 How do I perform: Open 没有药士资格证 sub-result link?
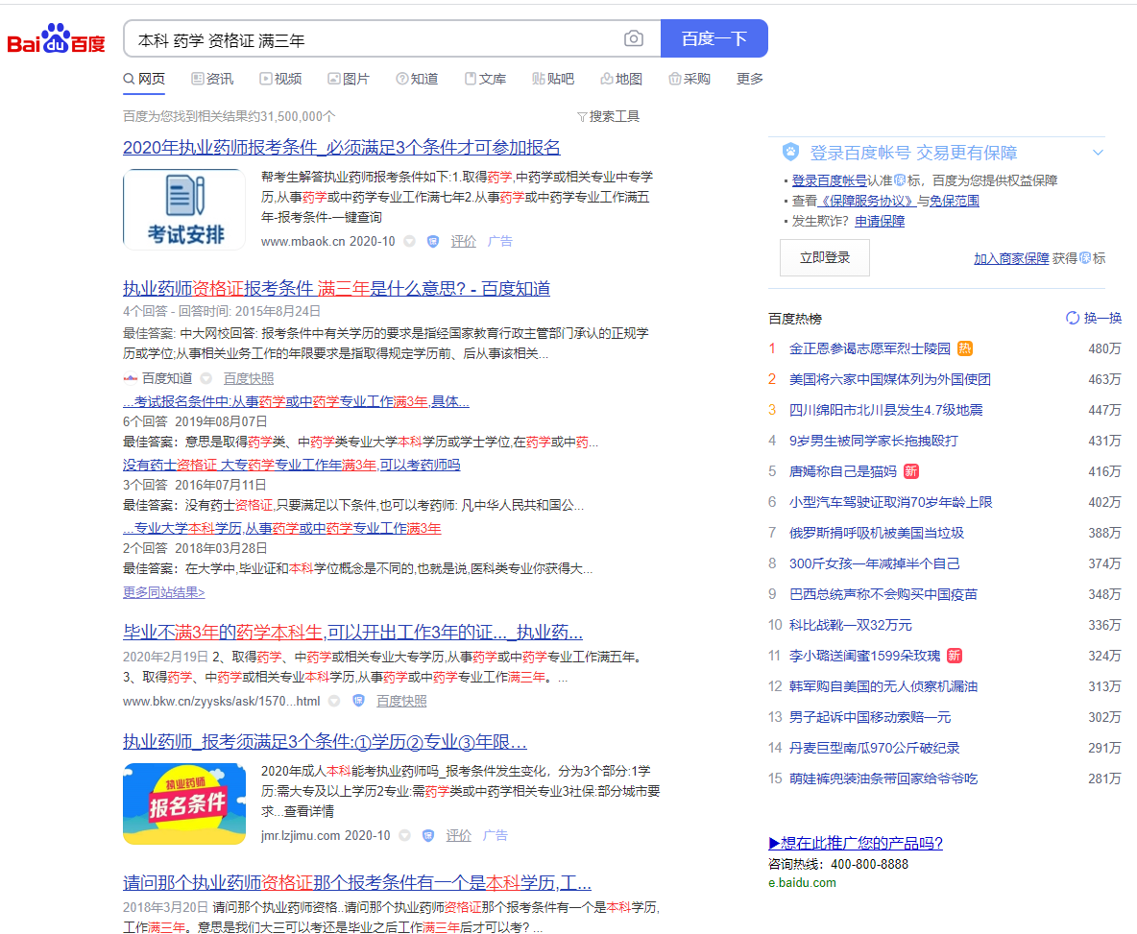292,466
